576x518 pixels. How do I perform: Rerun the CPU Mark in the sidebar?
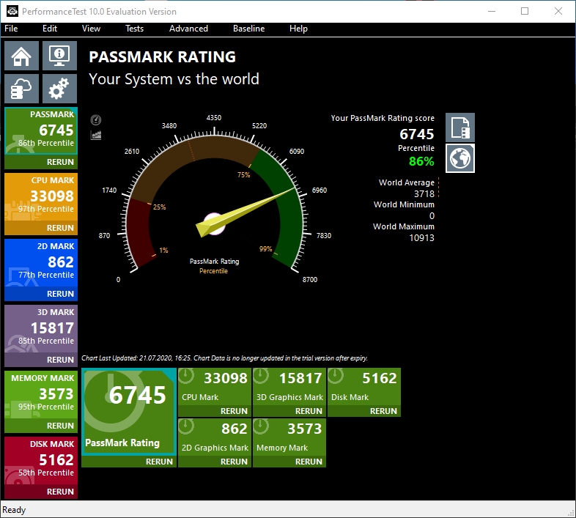pos(60,228)
